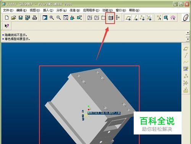Screen dimensions: 191x144
Task: Minimize the Pro/ENGINEER window
Action: 175,4
